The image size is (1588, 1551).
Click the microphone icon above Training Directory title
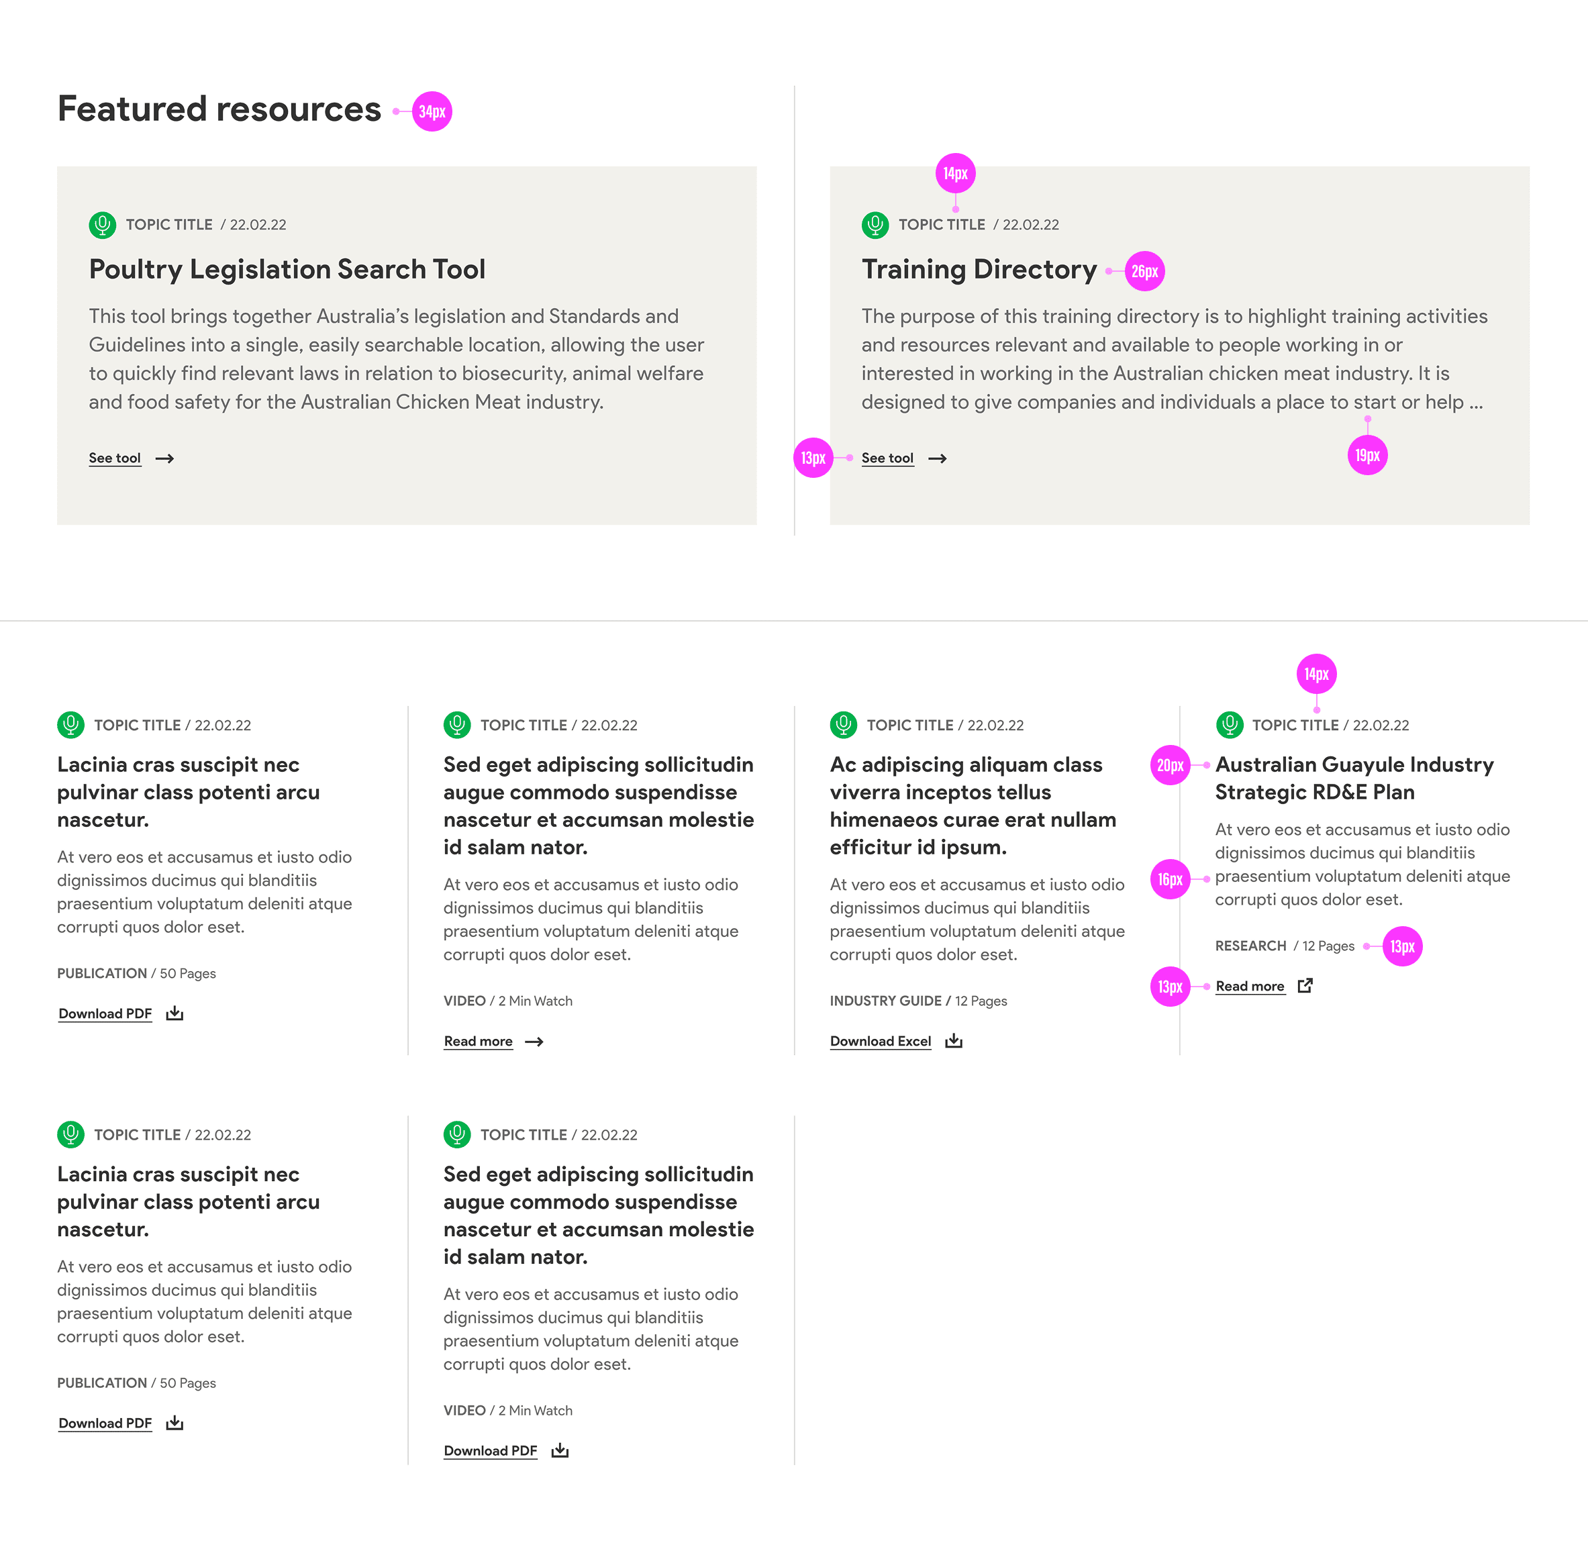(x=875, y=224)
